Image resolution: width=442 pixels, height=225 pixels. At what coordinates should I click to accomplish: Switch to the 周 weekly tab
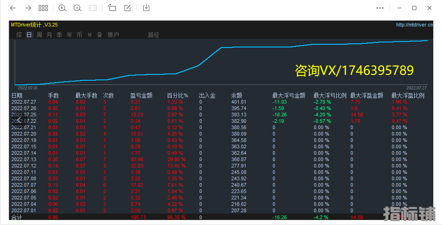click(39, 35)
